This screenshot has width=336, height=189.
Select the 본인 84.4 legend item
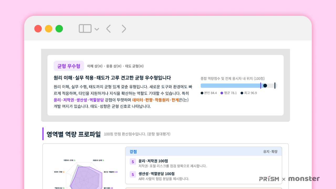pyautogui.click(x=209, y=93)
